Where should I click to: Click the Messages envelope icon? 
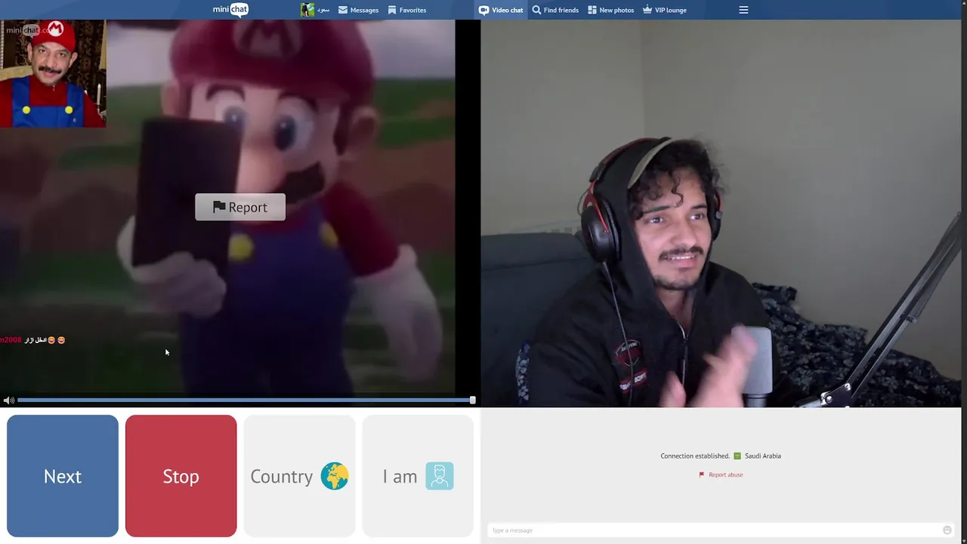click(343, 10)
